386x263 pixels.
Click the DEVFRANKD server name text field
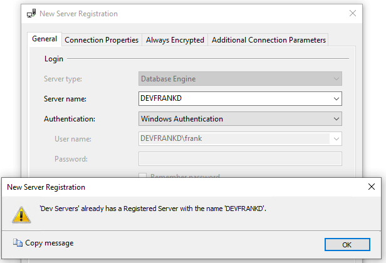(x=234, y=99)
